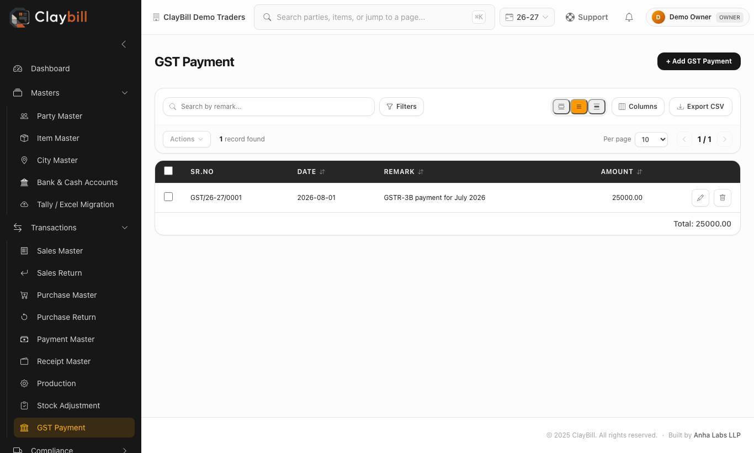
Task: Open the Filters button
Action: pyautogui.click(x=401, y=107)
